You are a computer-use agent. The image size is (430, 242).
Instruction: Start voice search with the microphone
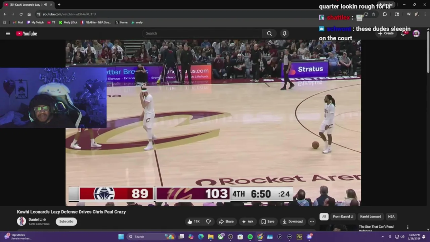coord(285,33)
